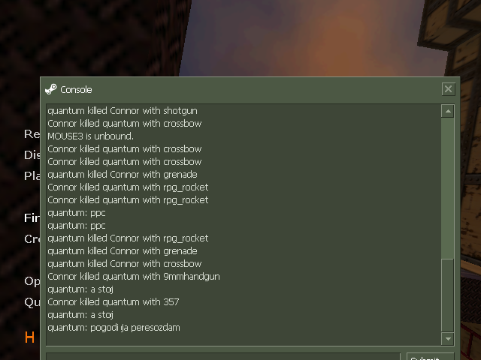This screenshot has width=481, height=360.
Task: Click the orange H game logo
Action: tap(30, 337)
